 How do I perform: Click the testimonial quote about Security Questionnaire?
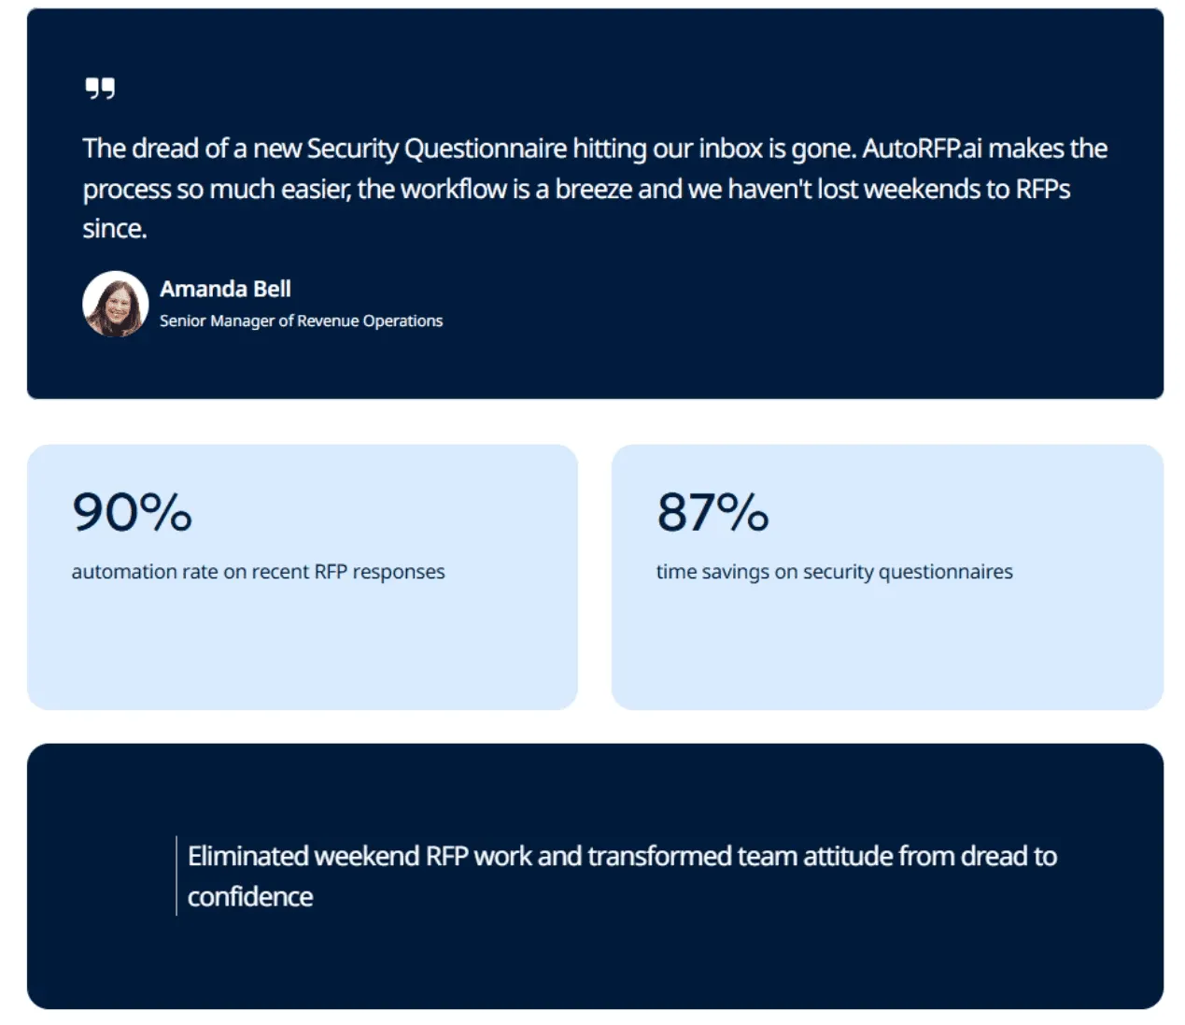click(x=595, y=188)
